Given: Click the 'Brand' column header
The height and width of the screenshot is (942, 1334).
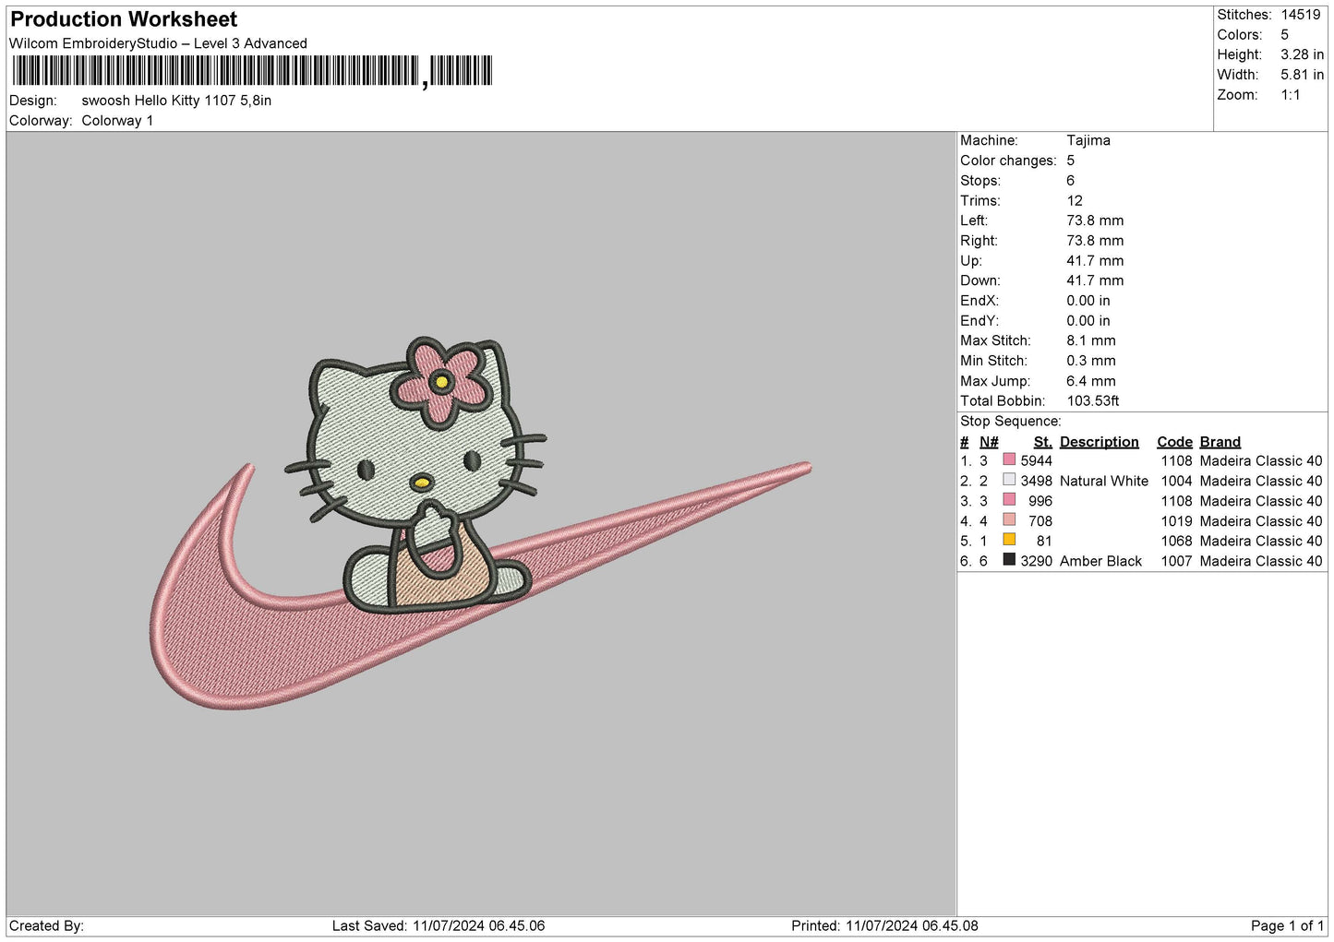Looking at the screenshot, I should (1220, 442).
